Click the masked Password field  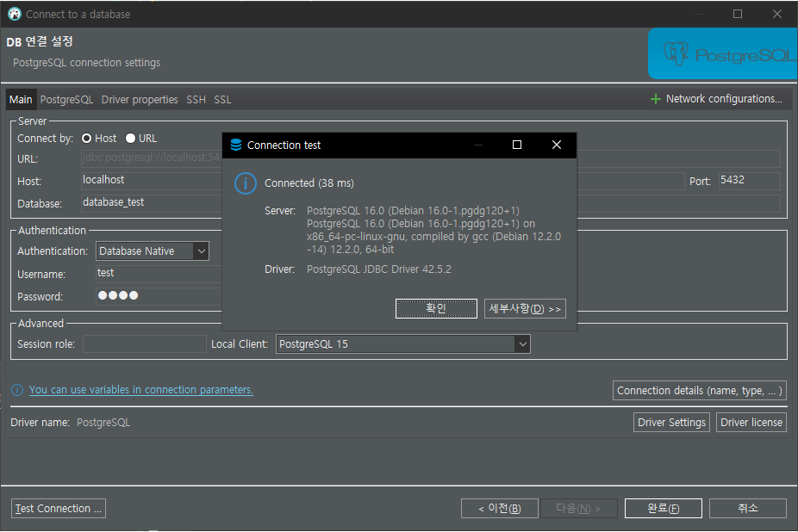click(x=159, y=296)
